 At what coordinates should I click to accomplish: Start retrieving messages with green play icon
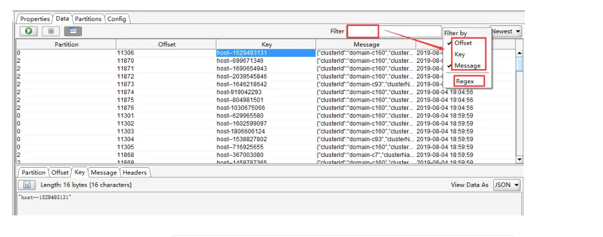tap(28, 31)
